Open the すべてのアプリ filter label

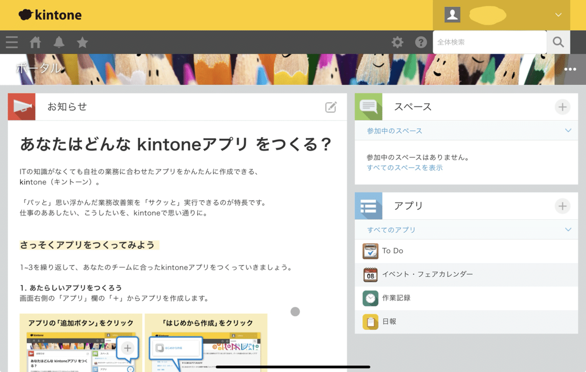pos(391,230)
